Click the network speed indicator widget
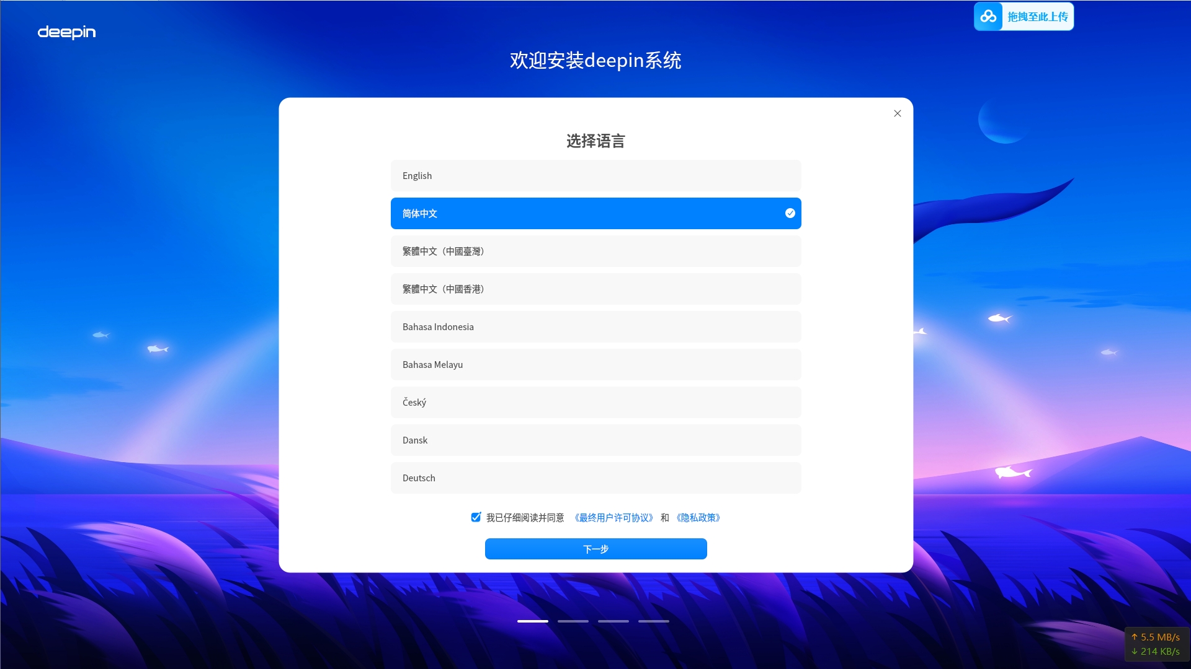 coord(1156,644)
